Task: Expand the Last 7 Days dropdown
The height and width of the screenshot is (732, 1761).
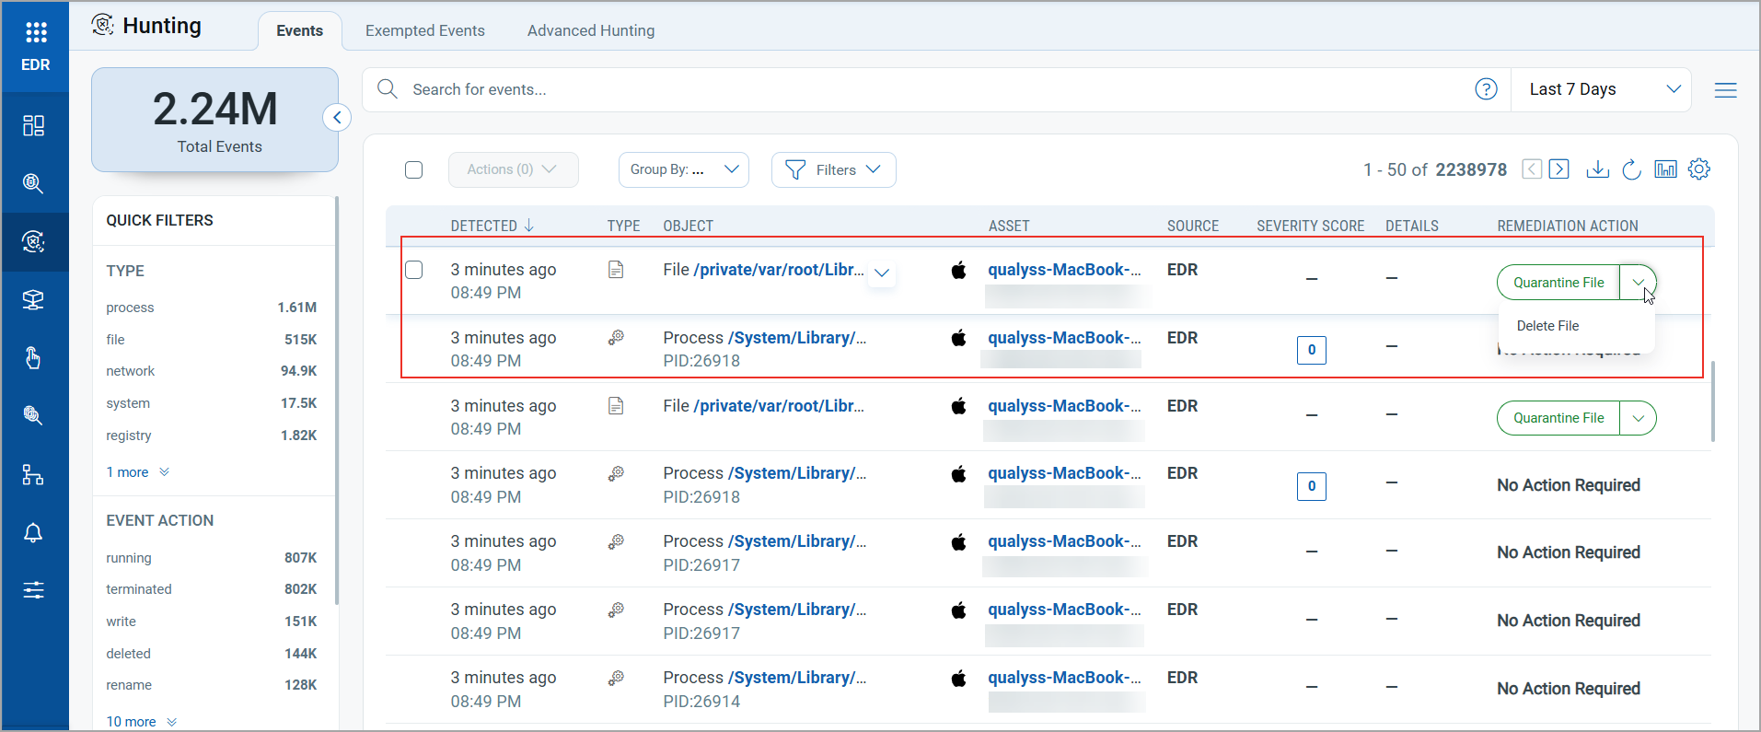Action: pos(1602,89)
